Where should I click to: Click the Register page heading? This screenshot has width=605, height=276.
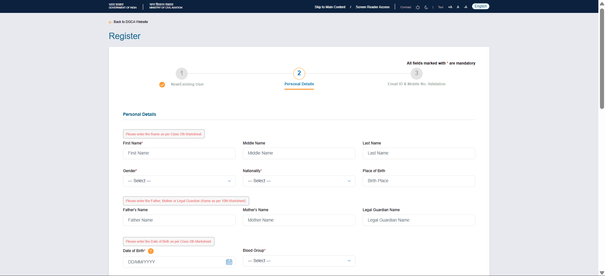(x=125, y=36)
